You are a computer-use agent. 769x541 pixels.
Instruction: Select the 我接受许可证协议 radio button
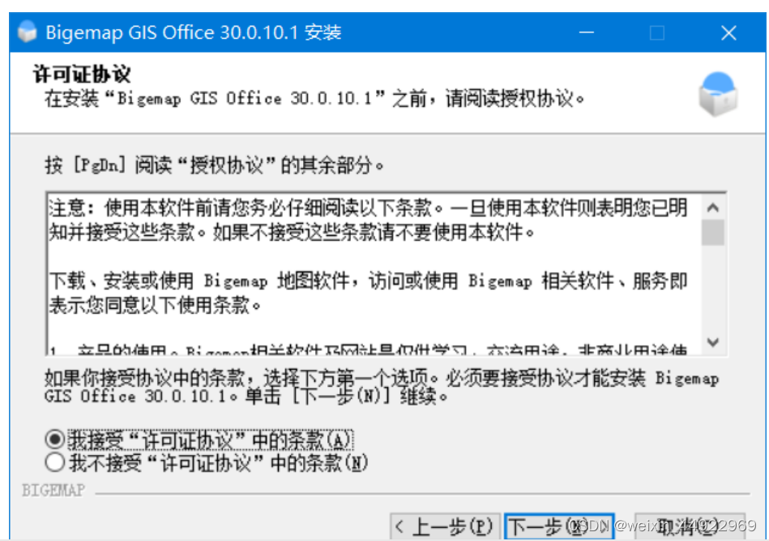(x=52, y=439)
